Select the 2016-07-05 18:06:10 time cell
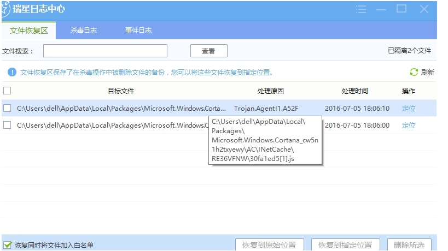This screenshot has width=448, height=251. [357, 109]
